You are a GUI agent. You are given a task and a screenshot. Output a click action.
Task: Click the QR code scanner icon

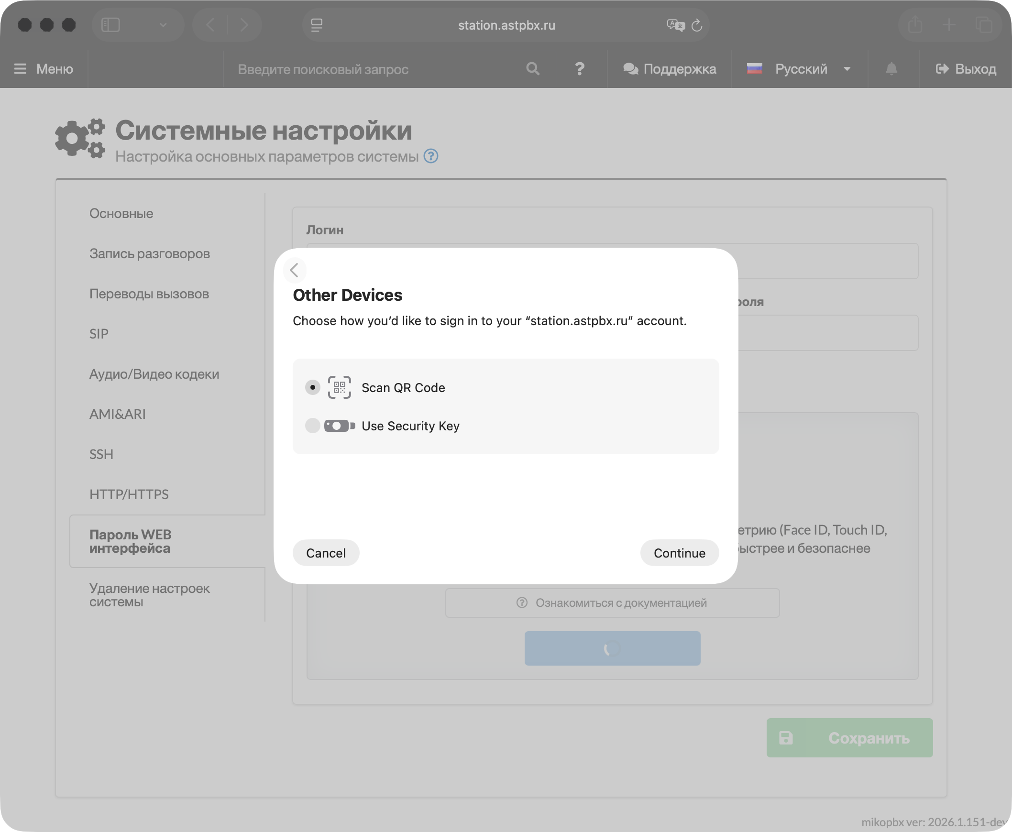coord(340,387)
